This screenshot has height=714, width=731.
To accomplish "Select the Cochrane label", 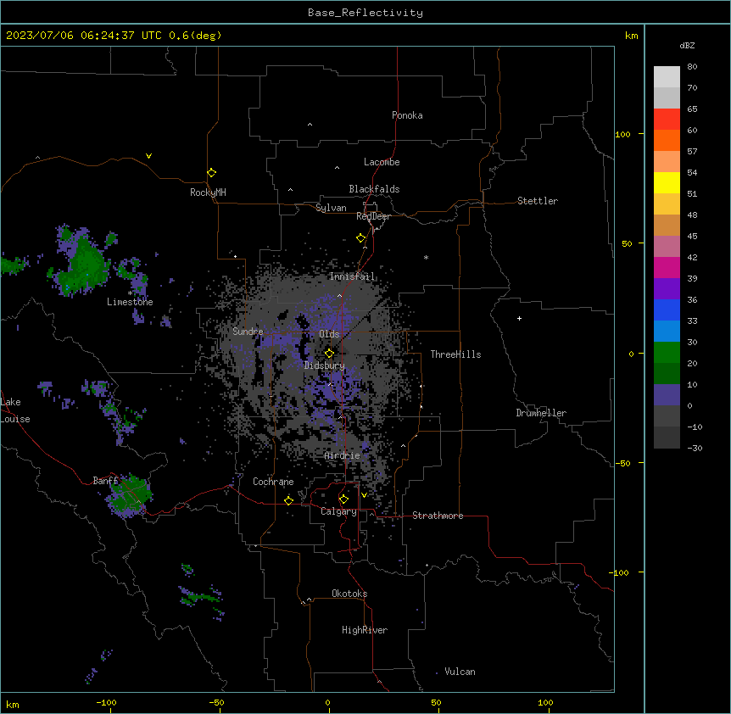I will 273,482.
